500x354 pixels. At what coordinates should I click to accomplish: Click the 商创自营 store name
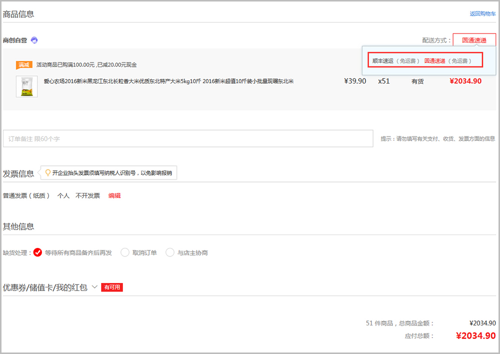15,40
